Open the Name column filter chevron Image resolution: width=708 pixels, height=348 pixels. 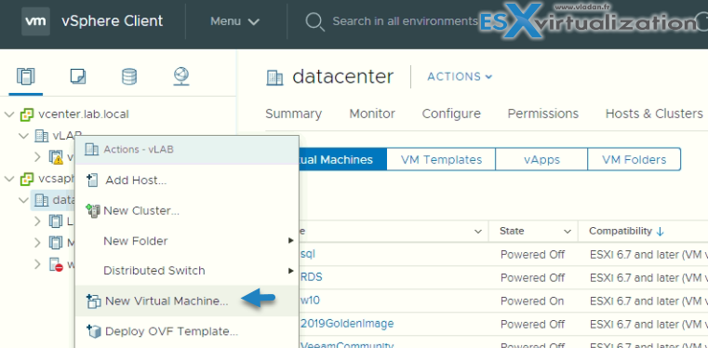[477, 232]
